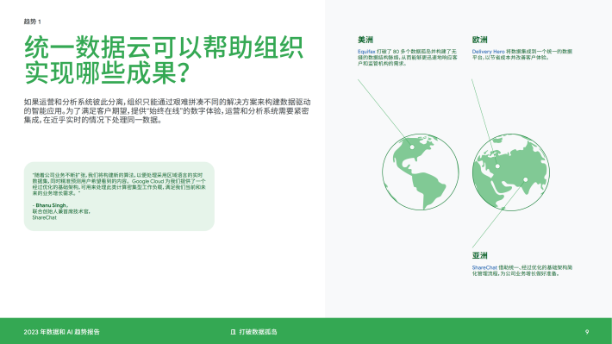This screenshot has width=612, height=344.
Task: Click the Bhanu Singh name in quote
Action: pyautogui.click(x=51, y=205)
